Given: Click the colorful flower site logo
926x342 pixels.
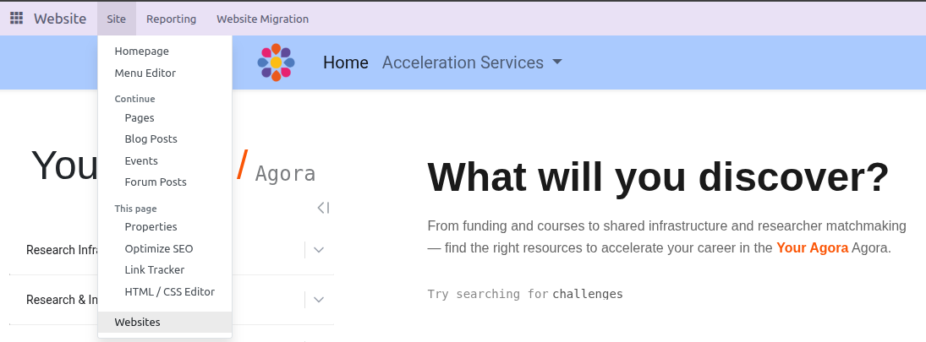Looking at the screenshot, I should coord(276,62).
